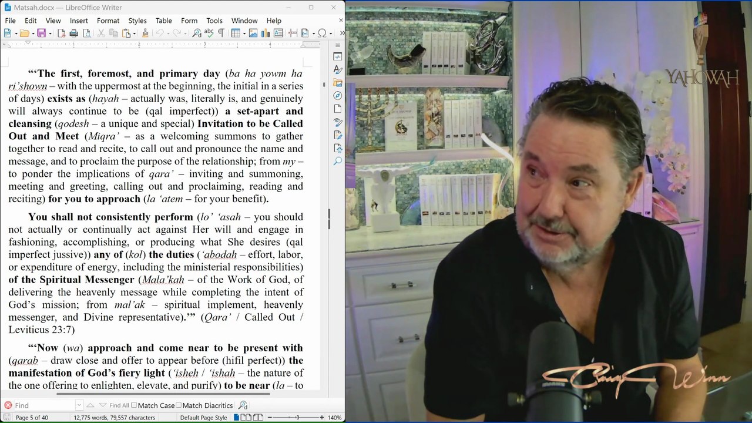Insert a chart from the toolbar

point(266,33)
